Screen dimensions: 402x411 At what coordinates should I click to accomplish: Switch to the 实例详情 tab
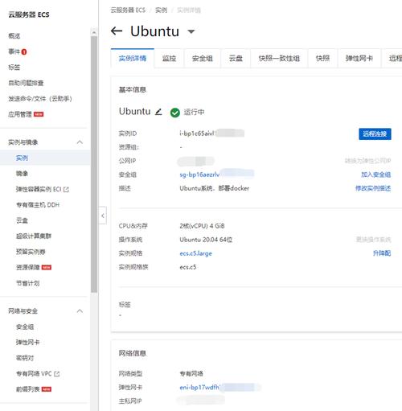pyautogui.click(x=133, y=58)
